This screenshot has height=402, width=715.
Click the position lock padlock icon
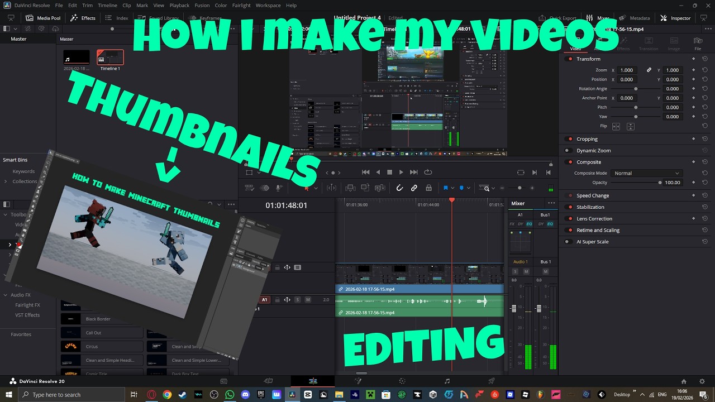[x=428, y=188]
